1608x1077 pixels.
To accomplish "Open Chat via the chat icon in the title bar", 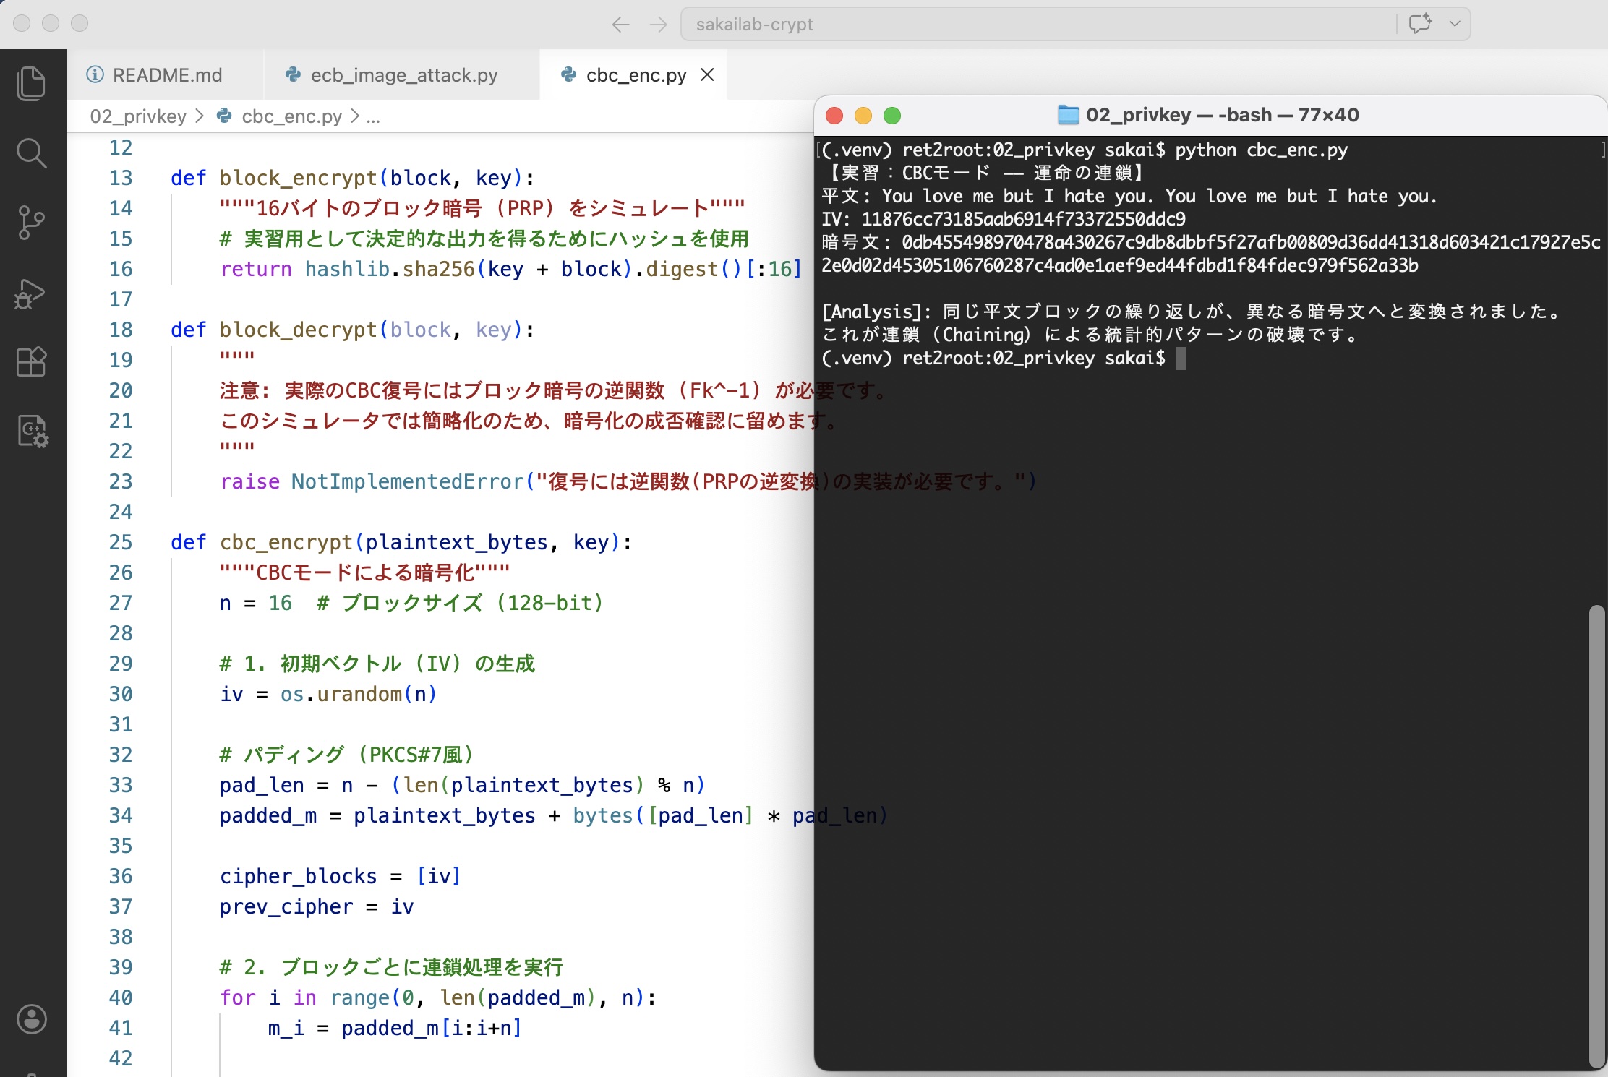I will click(1420, 23).
